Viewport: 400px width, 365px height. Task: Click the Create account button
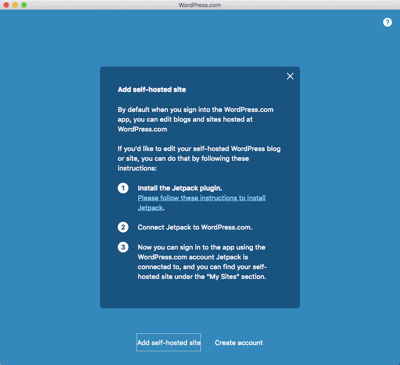(239, 343)
